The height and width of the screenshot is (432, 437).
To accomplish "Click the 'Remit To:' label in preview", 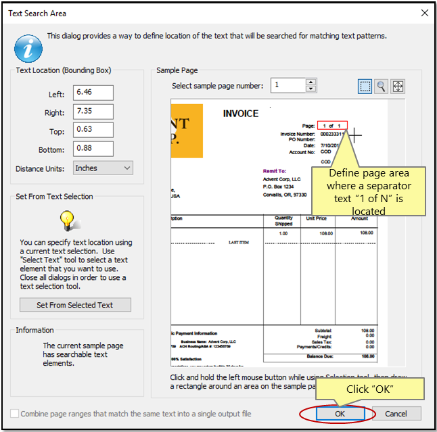I will point(274,171).
